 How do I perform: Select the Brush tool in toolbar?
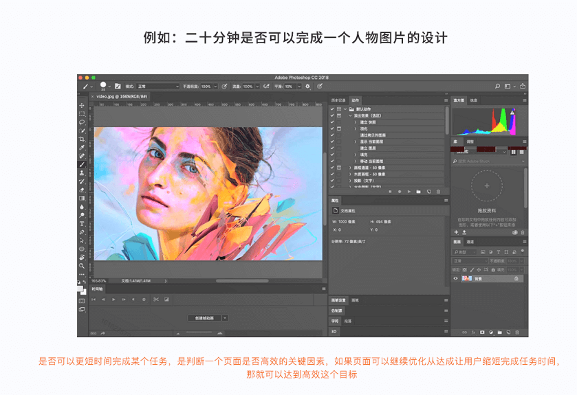click(x=82, y=165)
